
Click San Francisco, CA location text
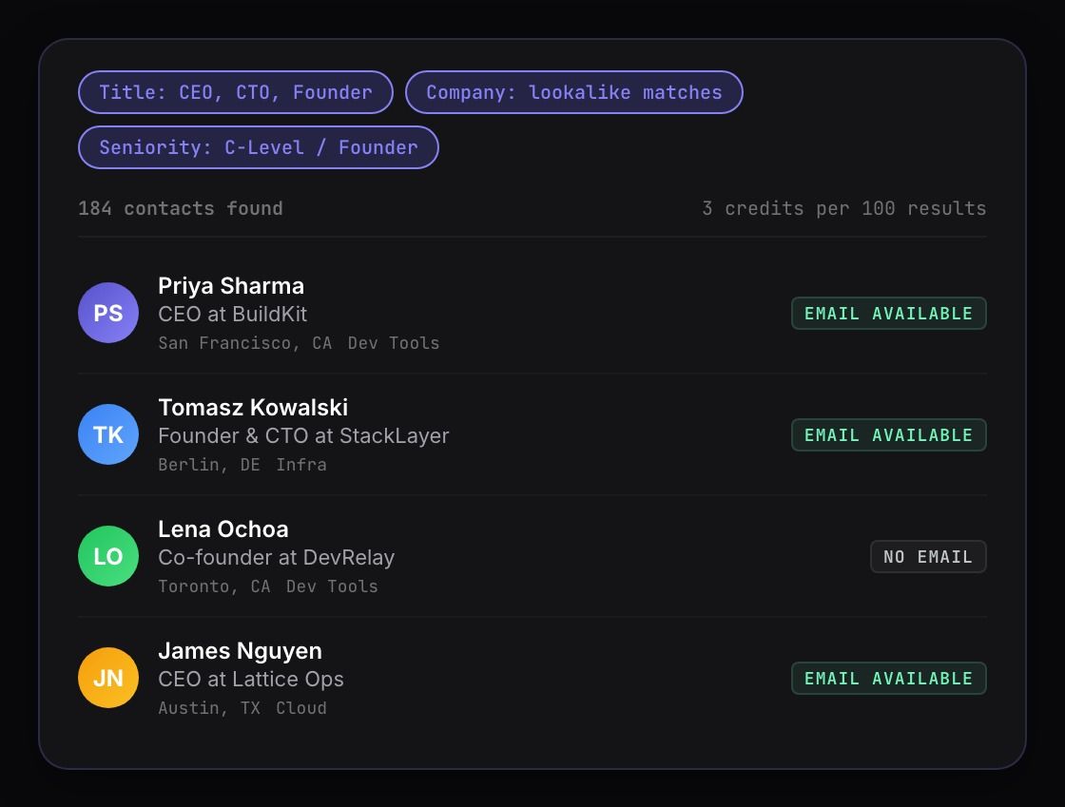(x=244, y=343)
